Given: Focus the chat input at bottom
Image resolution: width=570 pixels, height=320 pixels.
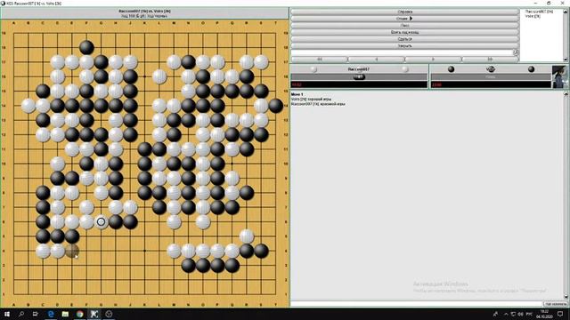Looking at the screenshot, I should pyautogui.click(x=416, y=304).
